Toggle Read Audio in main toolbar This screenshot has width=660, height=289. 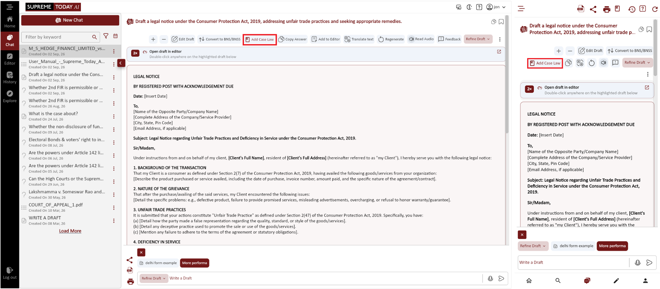pyautogui.click(x=421, y=39)
